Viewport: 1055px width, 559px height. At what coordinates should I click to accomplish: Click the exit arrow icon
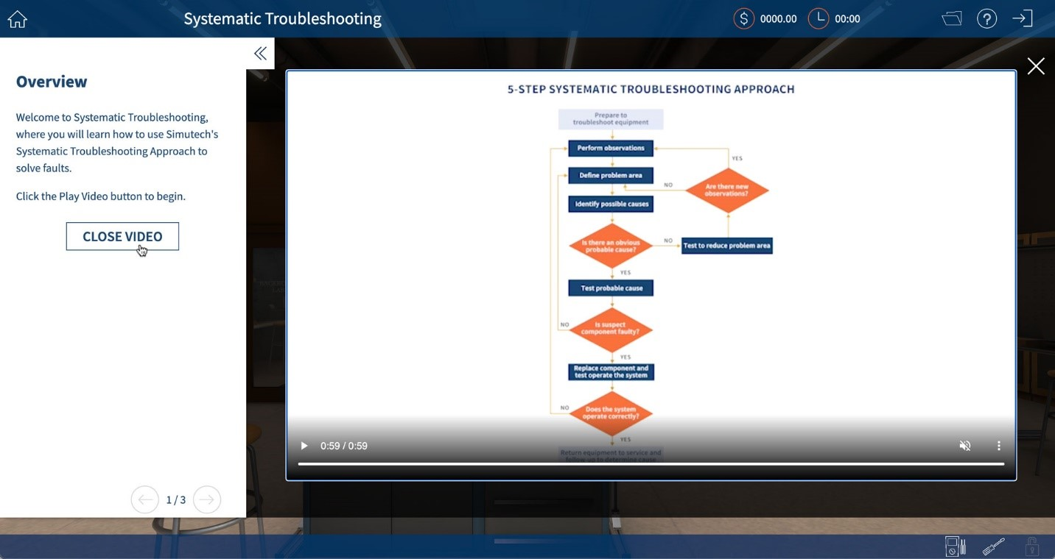[1023, 19]
